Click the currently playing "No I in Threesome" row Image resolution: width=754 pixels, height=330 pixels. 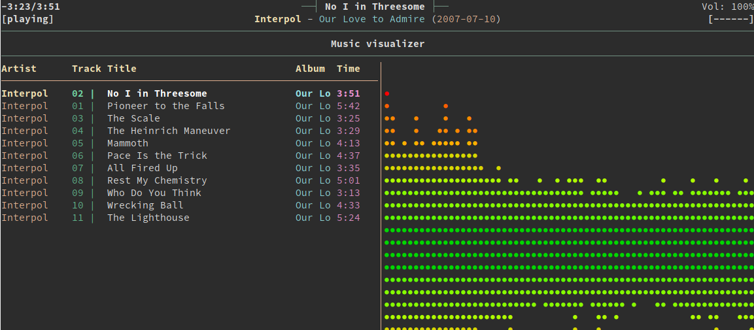(x=157, y=93)
